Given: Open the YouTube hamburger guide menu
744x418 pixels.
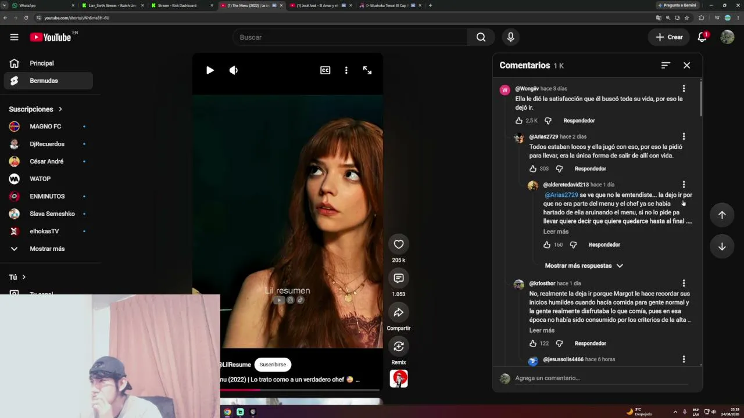Looking at the screenshot, I should (14, 37).
